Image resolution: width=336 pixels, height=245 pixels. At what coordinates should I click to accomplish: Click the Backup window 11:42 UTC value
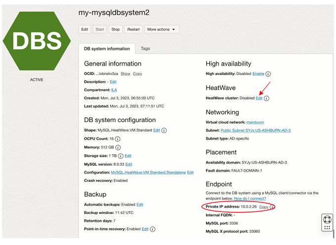125,213
